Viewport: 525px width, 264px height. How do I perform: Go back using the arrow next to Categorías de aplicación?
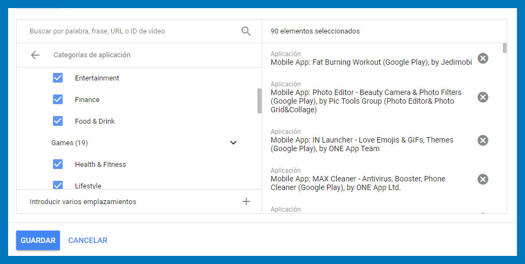[x=35, y=55]
